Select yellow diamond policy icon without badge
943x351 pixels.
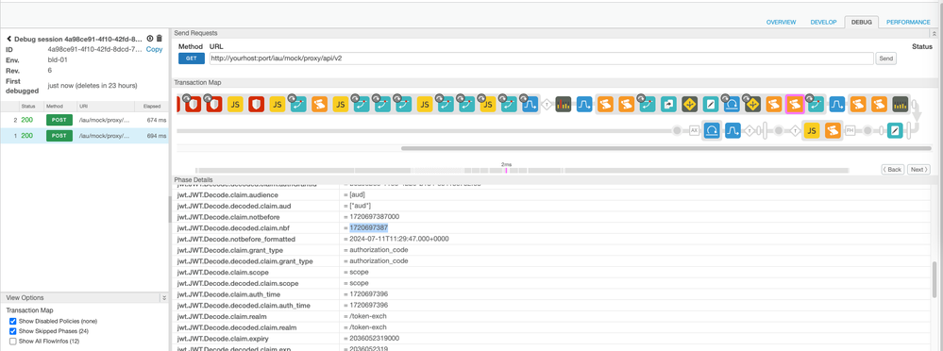(x=689, y=105)
